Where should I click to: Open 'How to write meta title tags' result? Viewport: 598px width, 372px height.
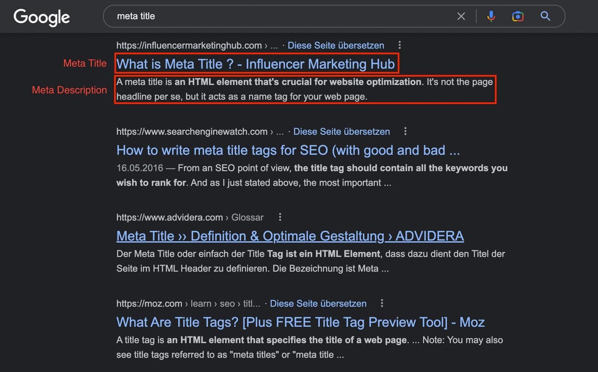[288, 150]
